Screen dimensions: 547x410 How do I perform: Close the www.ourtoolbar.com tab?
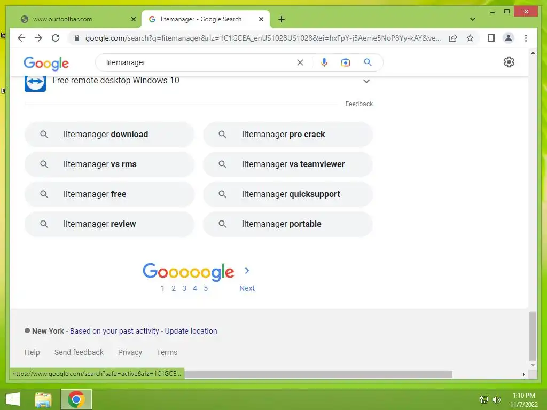point(133,19)
